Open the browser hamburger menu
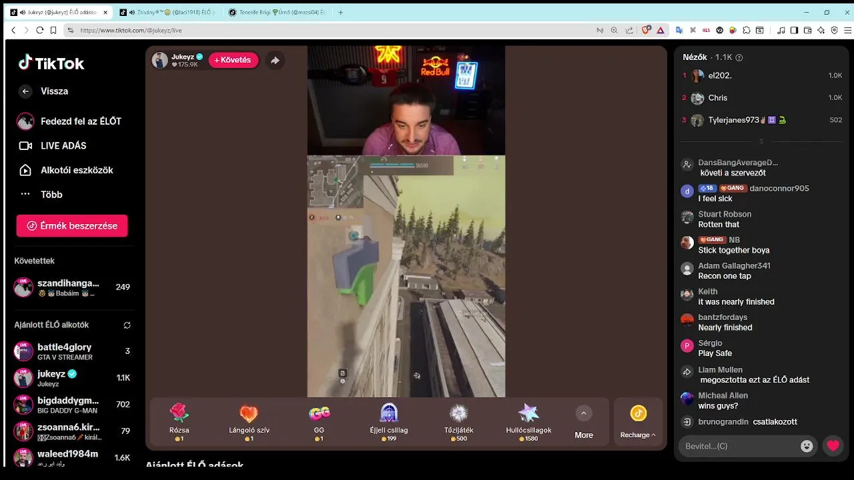 pyautogui.click(x=848, y=30)
